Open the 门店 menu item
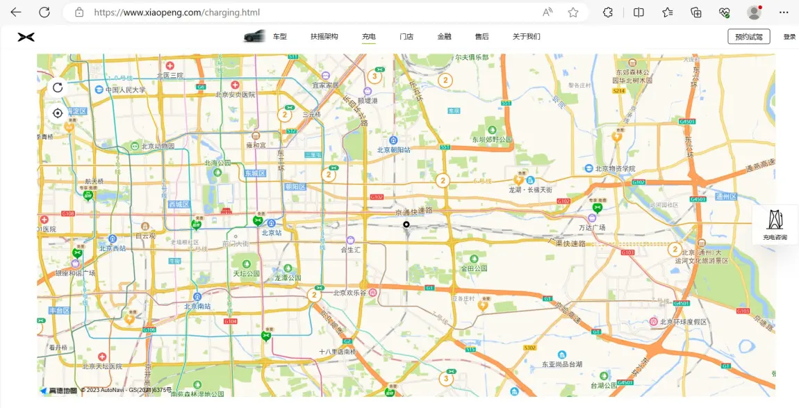Viewport: 799px width, 408px height. click(x=406, y=37)
